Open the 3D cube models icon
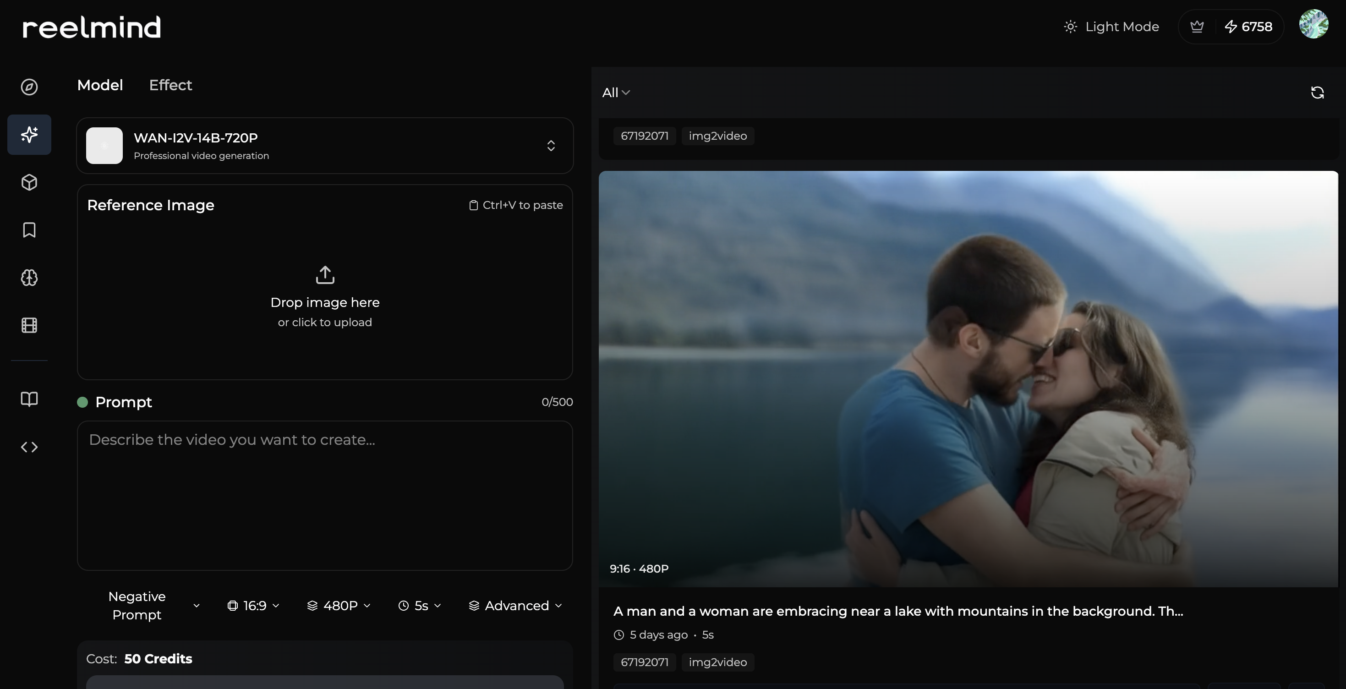Screen dimensions: 1346x689 coord(29,182)
